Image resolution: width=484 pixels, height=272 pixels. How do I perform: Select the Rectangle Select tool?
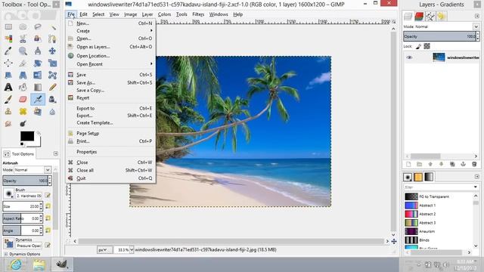pos(8,27)
